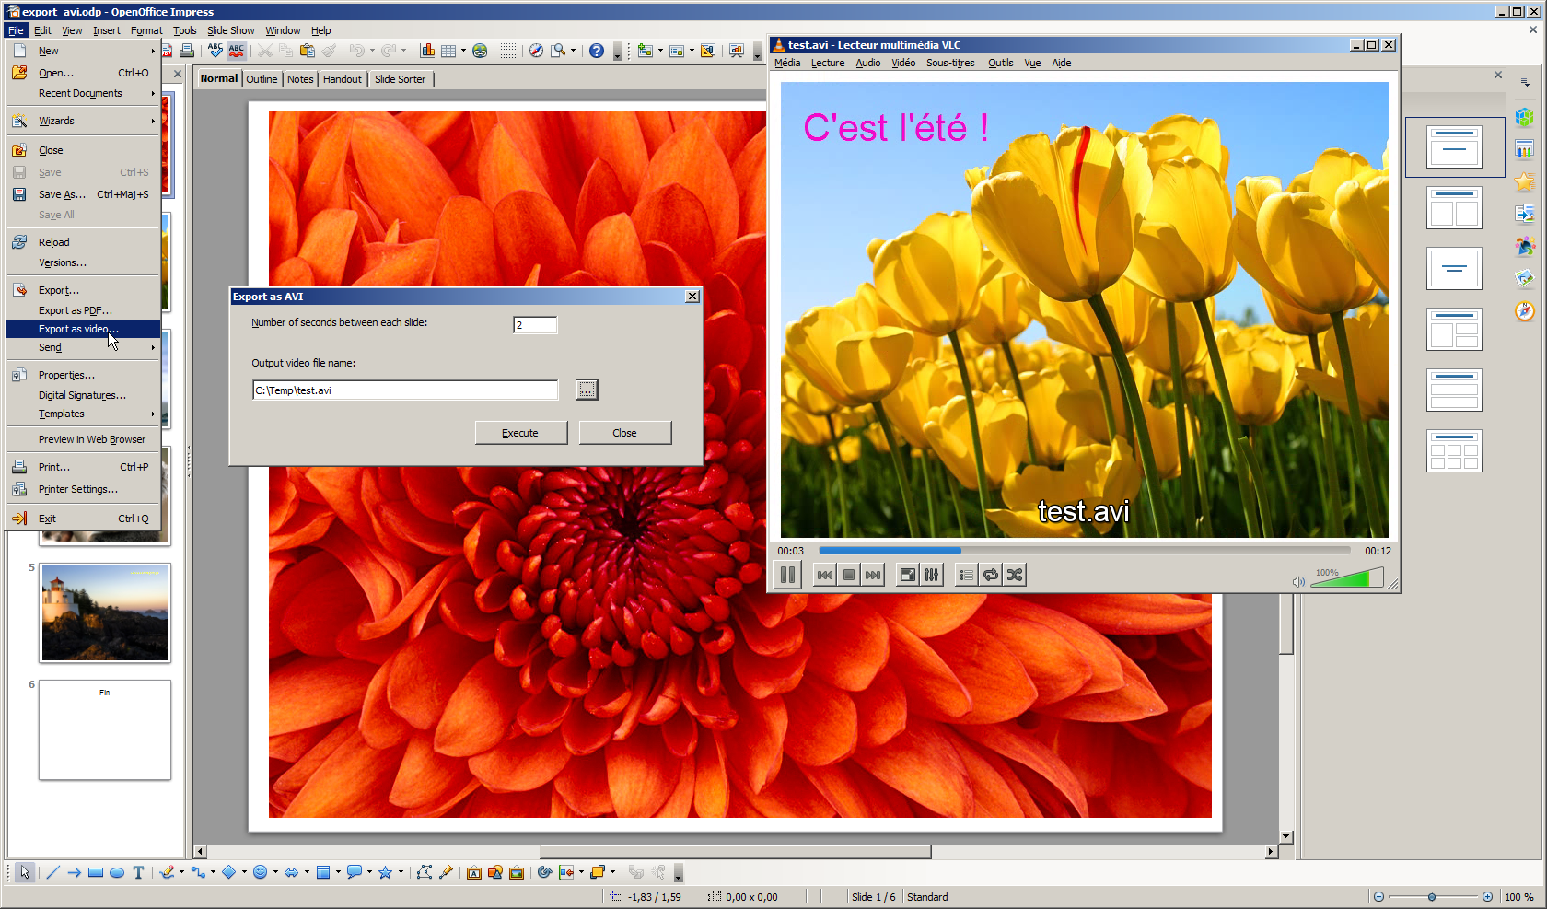The image size is (1547, 909).
Task: Pause the VLC video playback
Action: pos(787,575)
